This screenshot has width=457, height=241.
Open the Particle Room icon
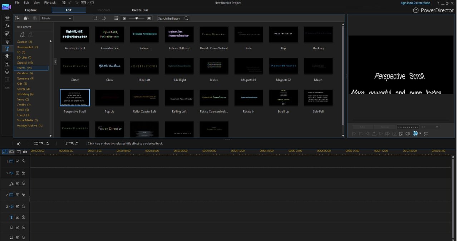(x=7, y=41)
